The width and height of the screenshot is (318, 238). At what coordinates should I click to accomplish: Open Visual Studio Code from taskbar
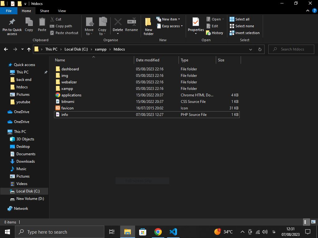(173, 232)
